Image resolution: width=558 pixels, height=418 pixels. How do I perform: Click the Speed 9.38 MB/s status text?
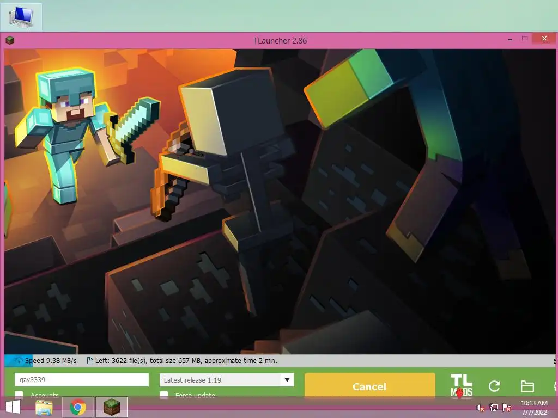point(51,361)
